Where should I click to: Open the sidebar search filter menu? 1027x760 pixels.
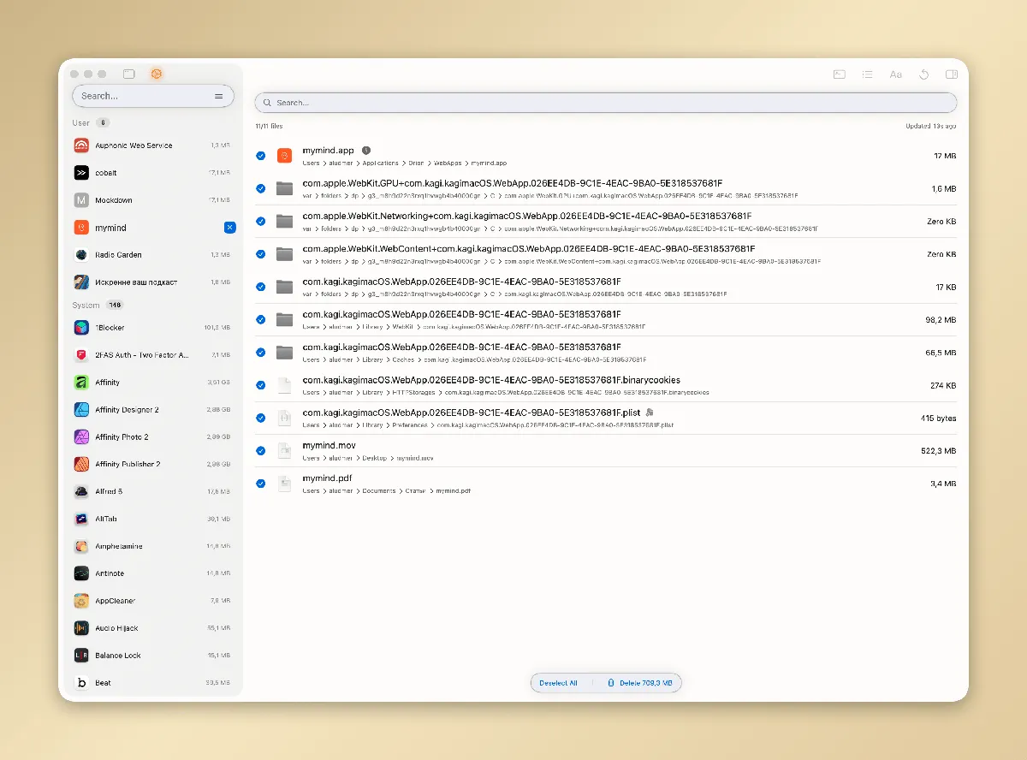point(220,96)
